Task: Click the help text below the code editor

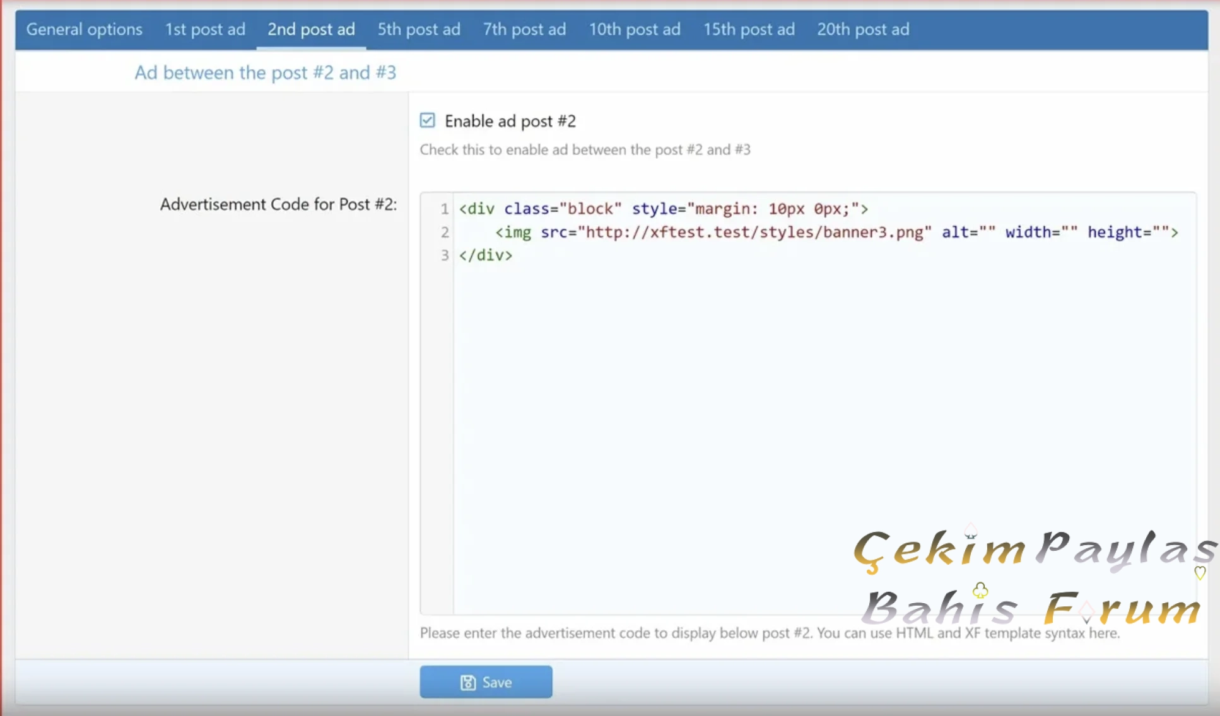Action: 770,633
